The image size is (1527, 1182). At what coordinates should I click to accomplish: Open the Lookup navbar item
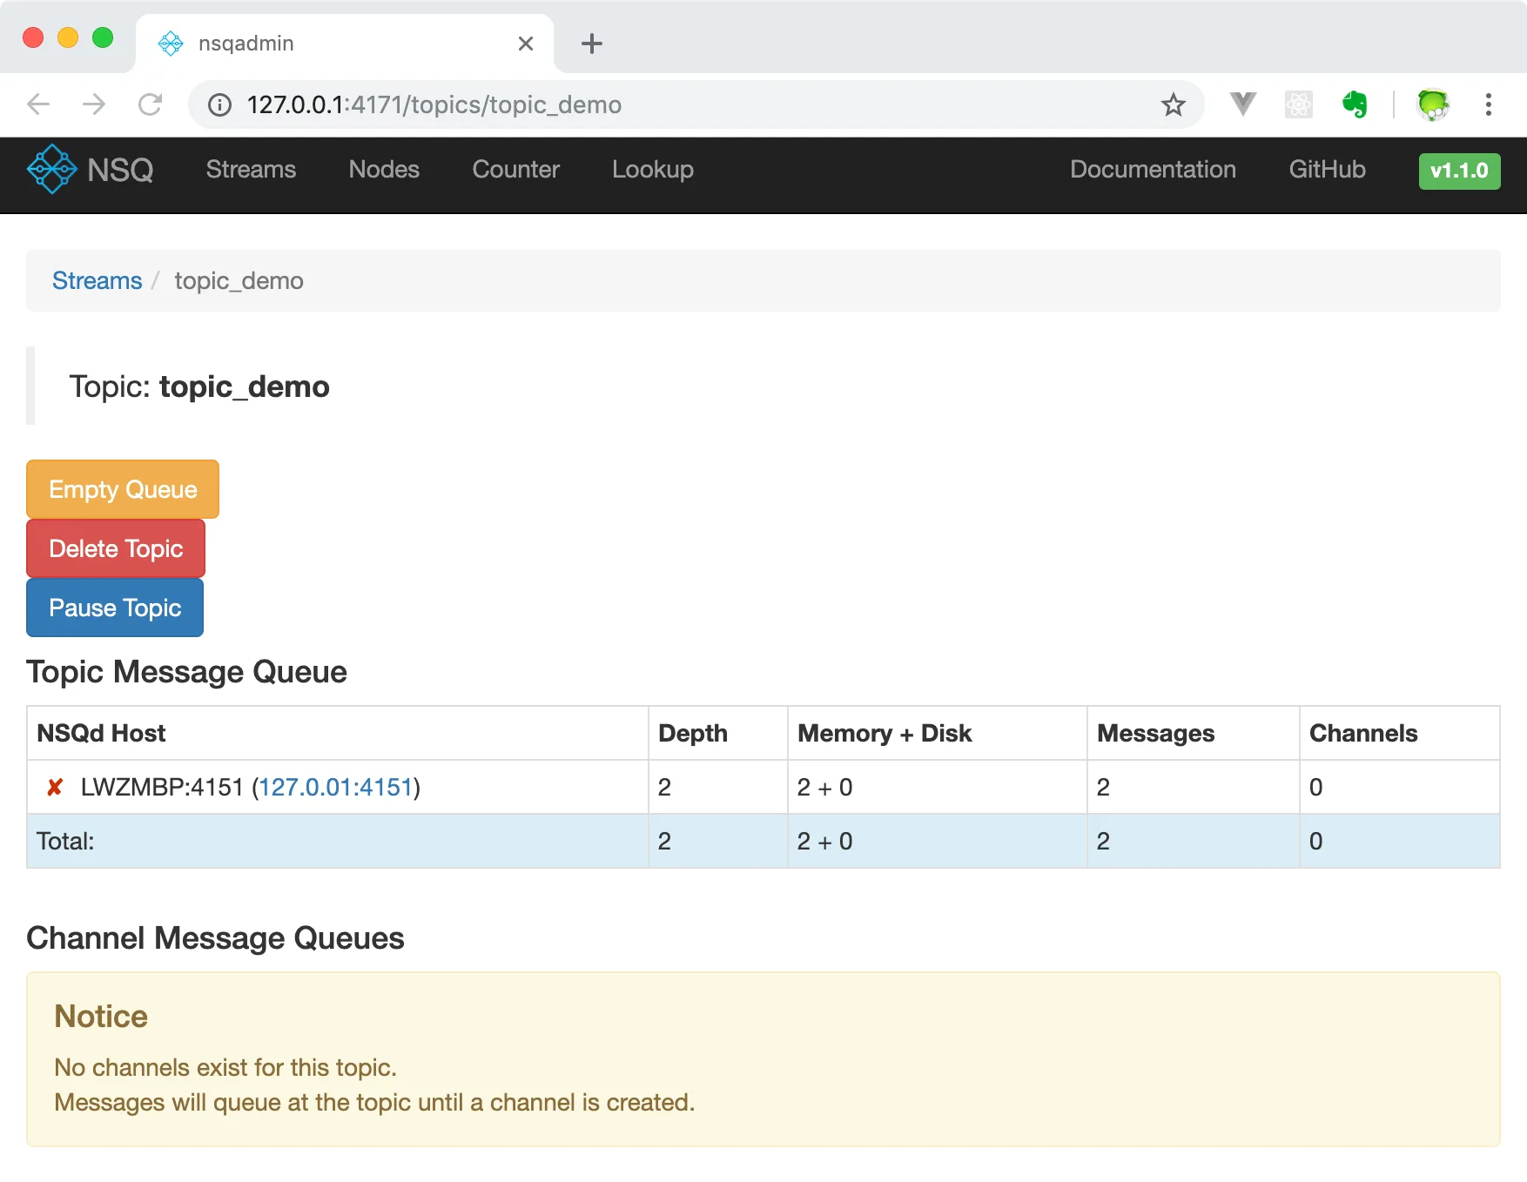tap(652, 170)
